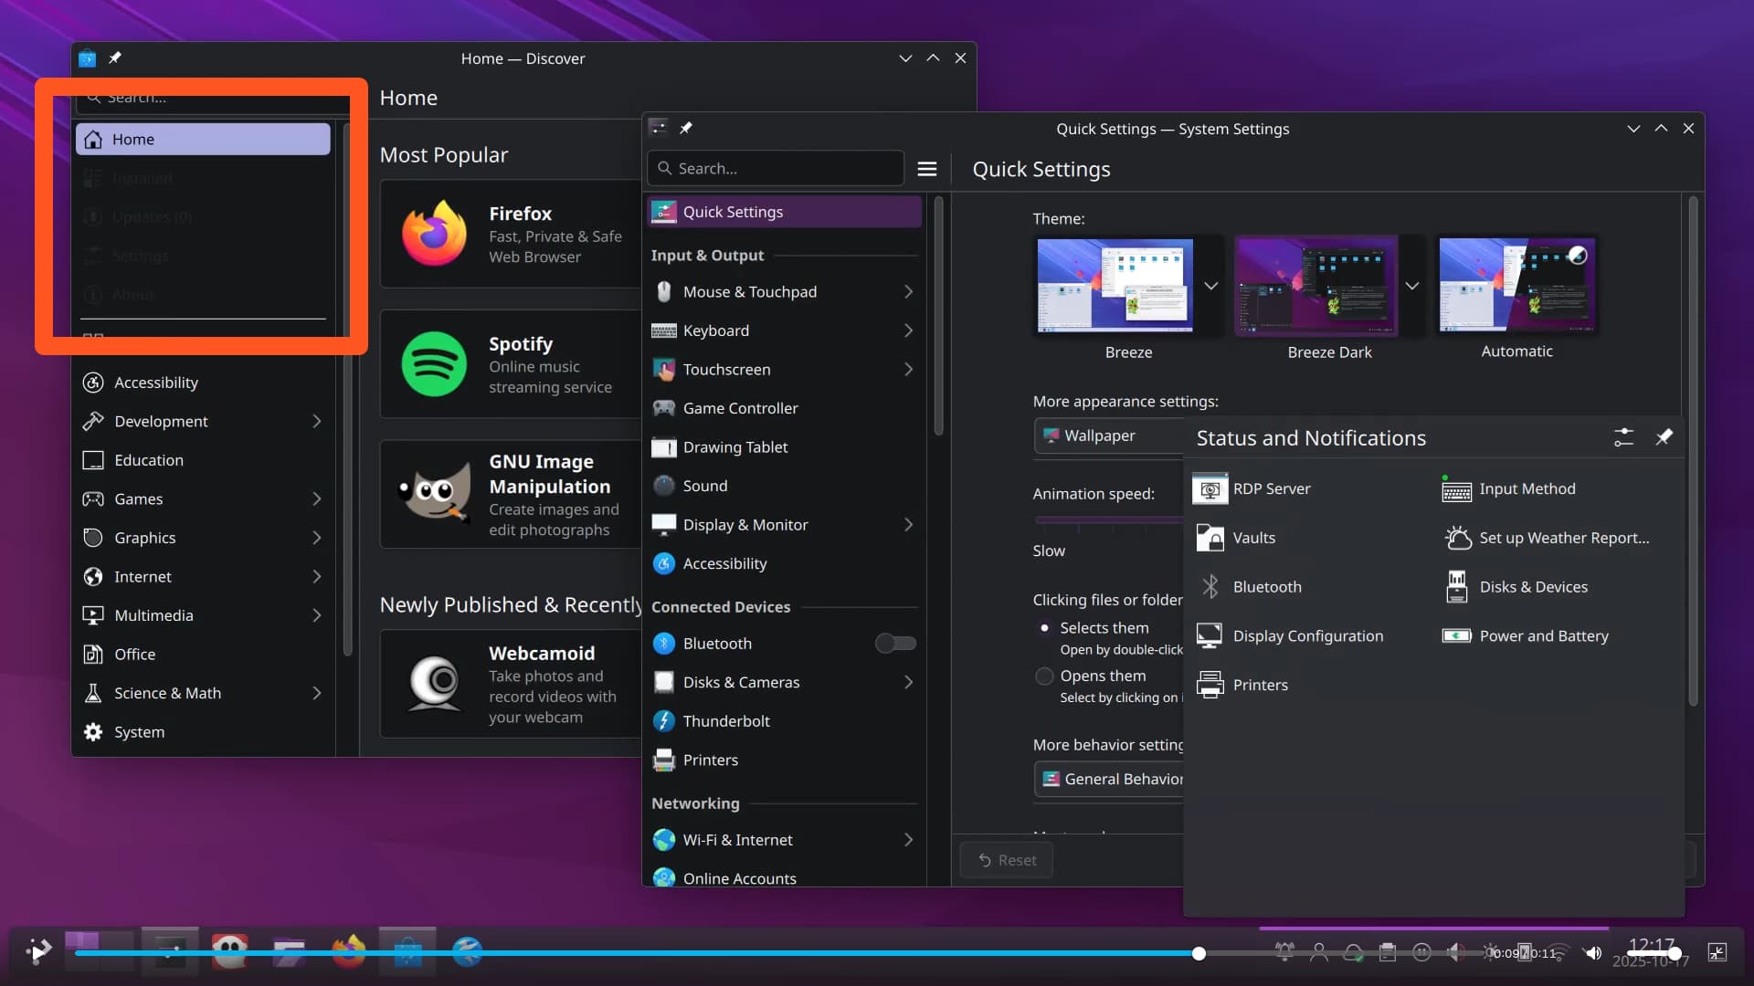The width and height of the screenshot is (1754, 986).
Task: Click the System Settings search field
Action: 777,169
